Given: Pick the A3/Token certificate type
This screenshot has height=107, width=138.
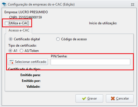Looking at the screenshot, I should coord(21,51).
